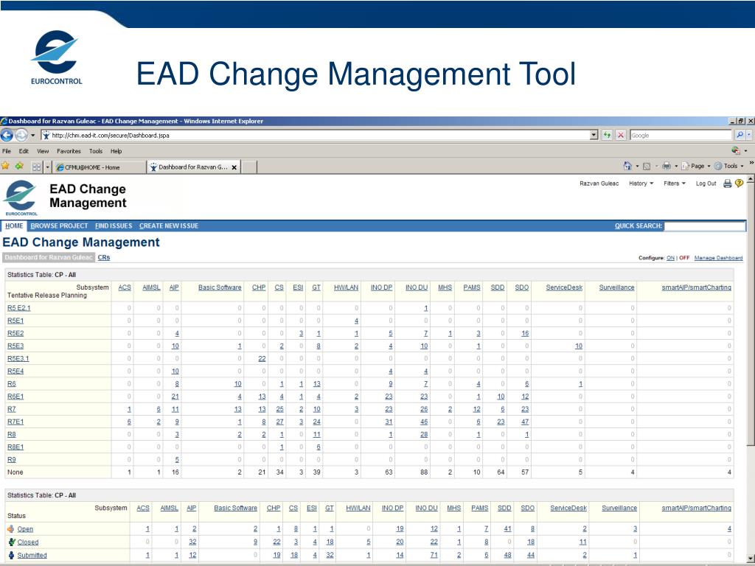This screenshot has width=755, height=566.
Task: Open a blank new tab
Action: 248,167
